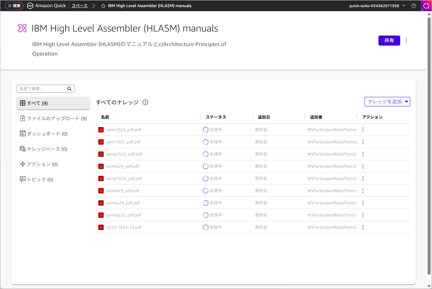Viewport: 432px width, 289px height.
Task: Click file name asmr1024_pdf.pdf
Action: click(124, 130)
